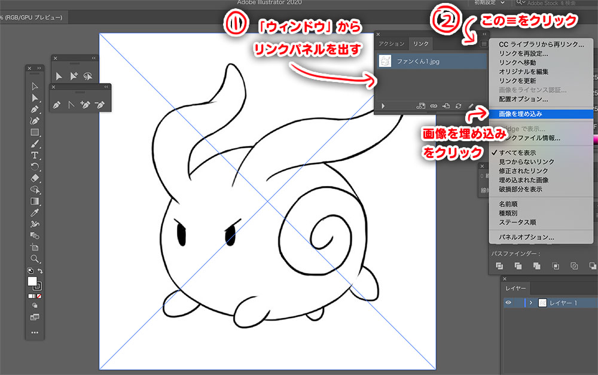The image size is (598, 375).
Task: Click the Fill color swatch
Action: point(32,281)
